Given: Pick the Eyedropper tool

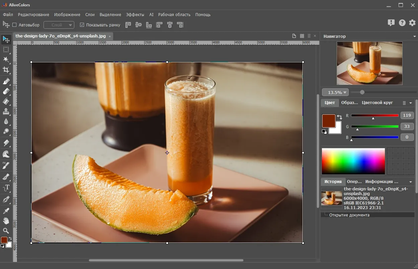Looking at the screenshot, I should tap(6, 211).
